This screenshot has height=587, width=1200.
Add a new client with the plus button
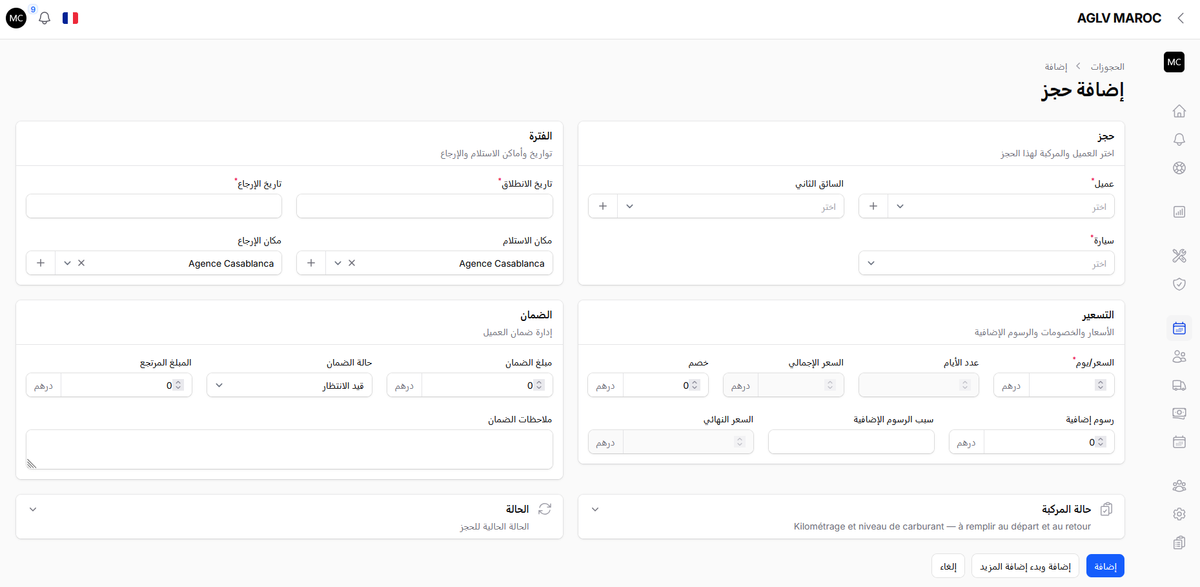pos(873,206)
